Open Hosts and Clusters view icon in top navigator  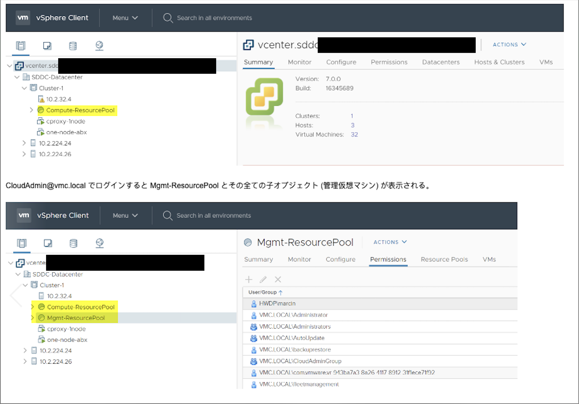coord(21,46)
